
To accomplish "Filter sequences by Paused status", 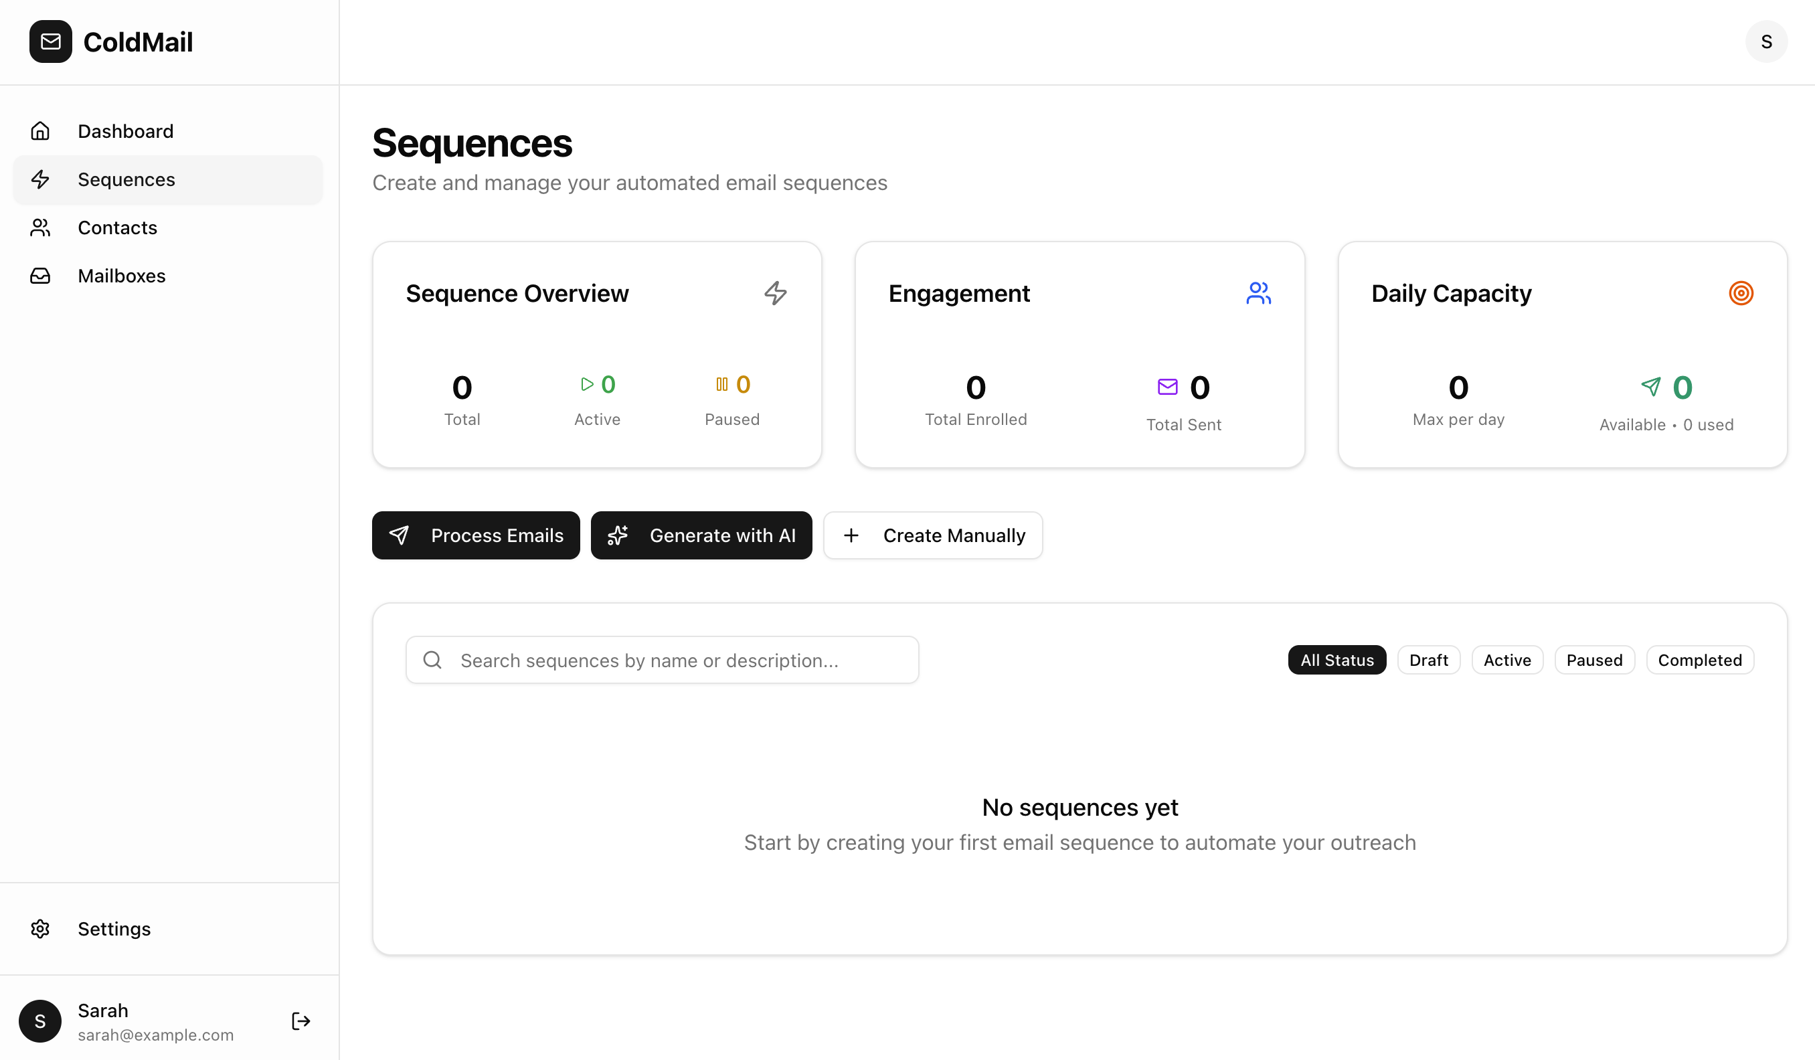I will point(1594,660).
